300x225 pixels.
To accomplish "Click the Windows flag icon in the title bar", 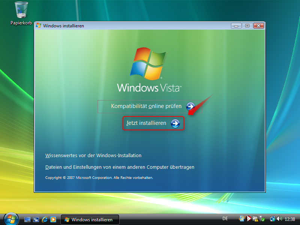I will coord(39,25).
